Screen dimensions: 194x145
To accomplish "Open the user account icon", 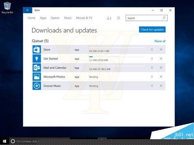I will [x=118, y=18].
